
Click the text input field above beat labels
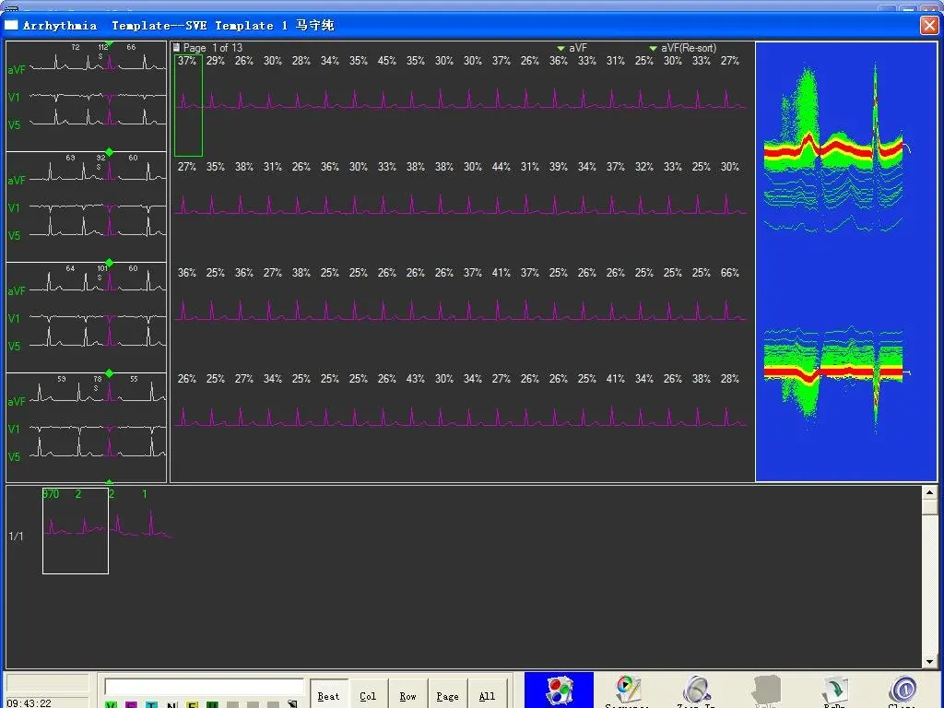(204, 687)
